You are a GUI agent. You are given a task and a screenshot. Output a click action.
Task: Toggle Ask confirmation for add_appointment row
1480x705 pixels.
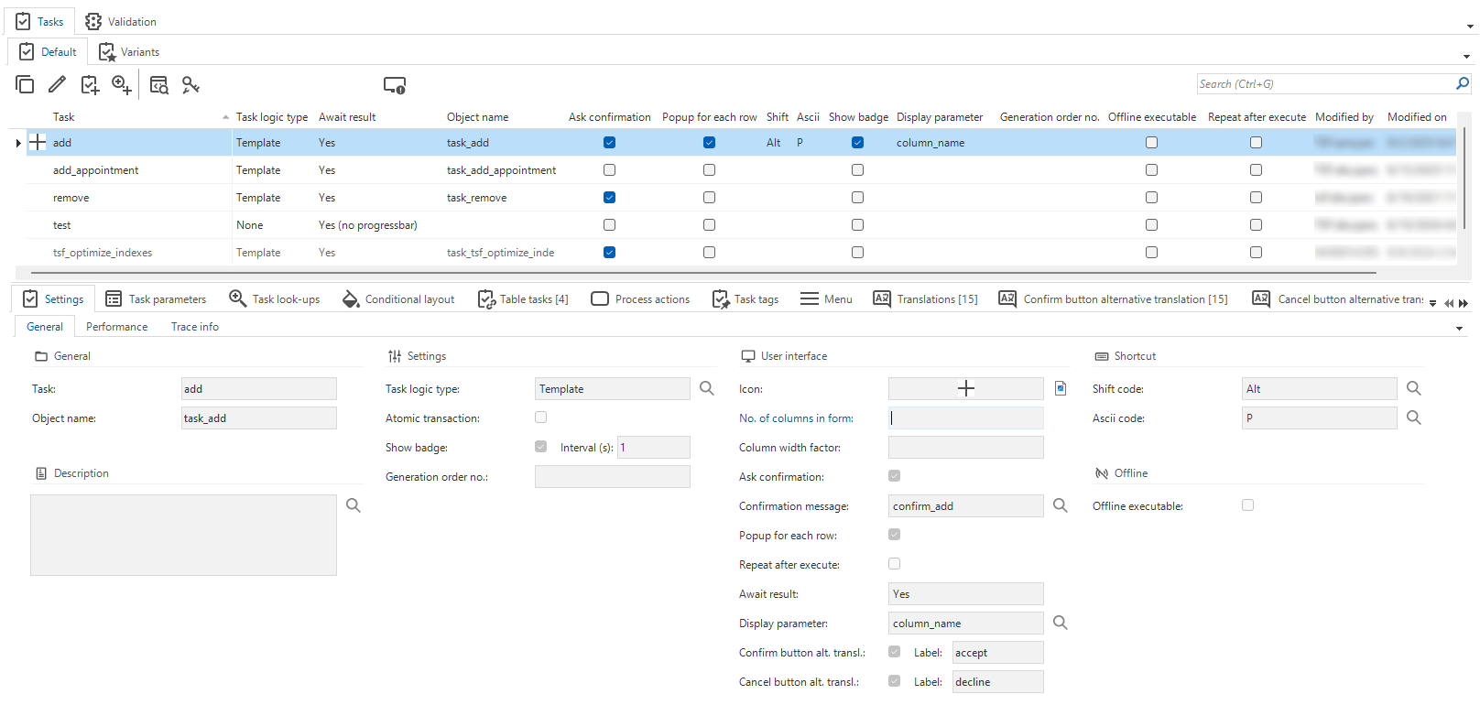coord(610,170)
